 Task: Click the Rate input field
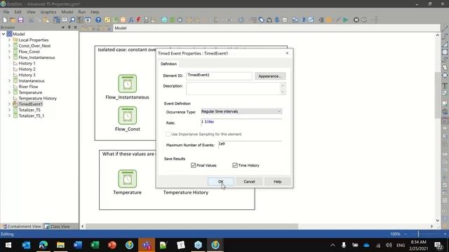pyautogui.click(x=241, y=122)
